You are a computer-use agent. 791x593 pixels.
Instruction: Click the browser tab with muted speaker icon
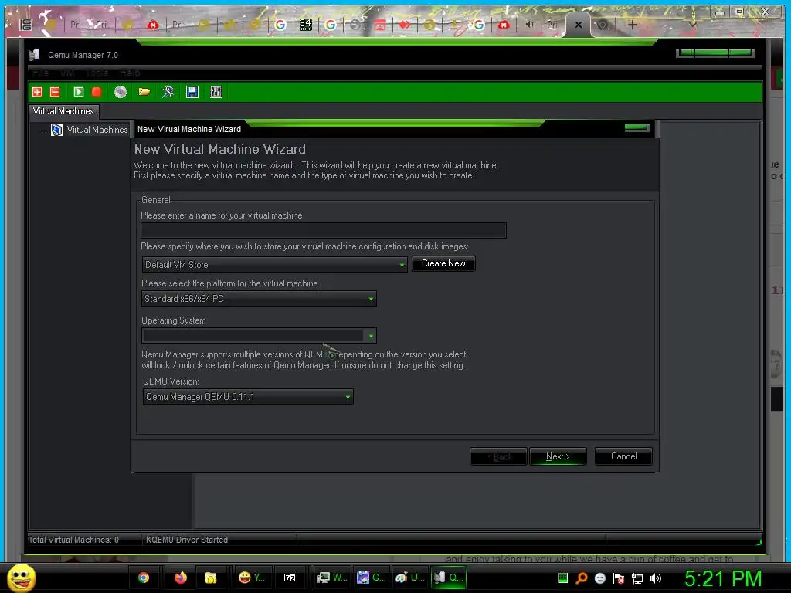click(x=529, y=24)
